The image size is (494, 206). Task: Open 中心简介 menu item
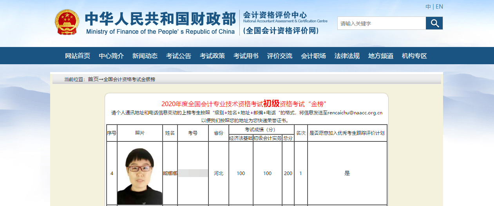point(111,56)
